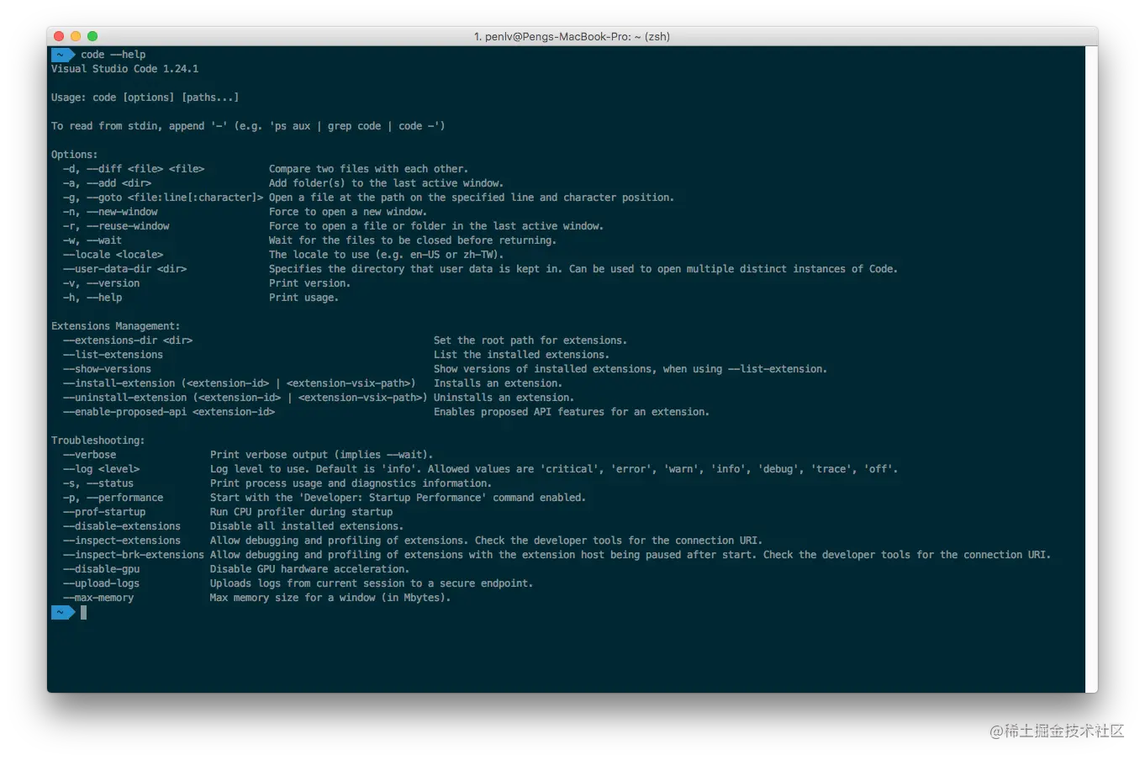Click 'Installs an extension.' description
This screenshot has width=1145, height=760.
click(499, 383)
